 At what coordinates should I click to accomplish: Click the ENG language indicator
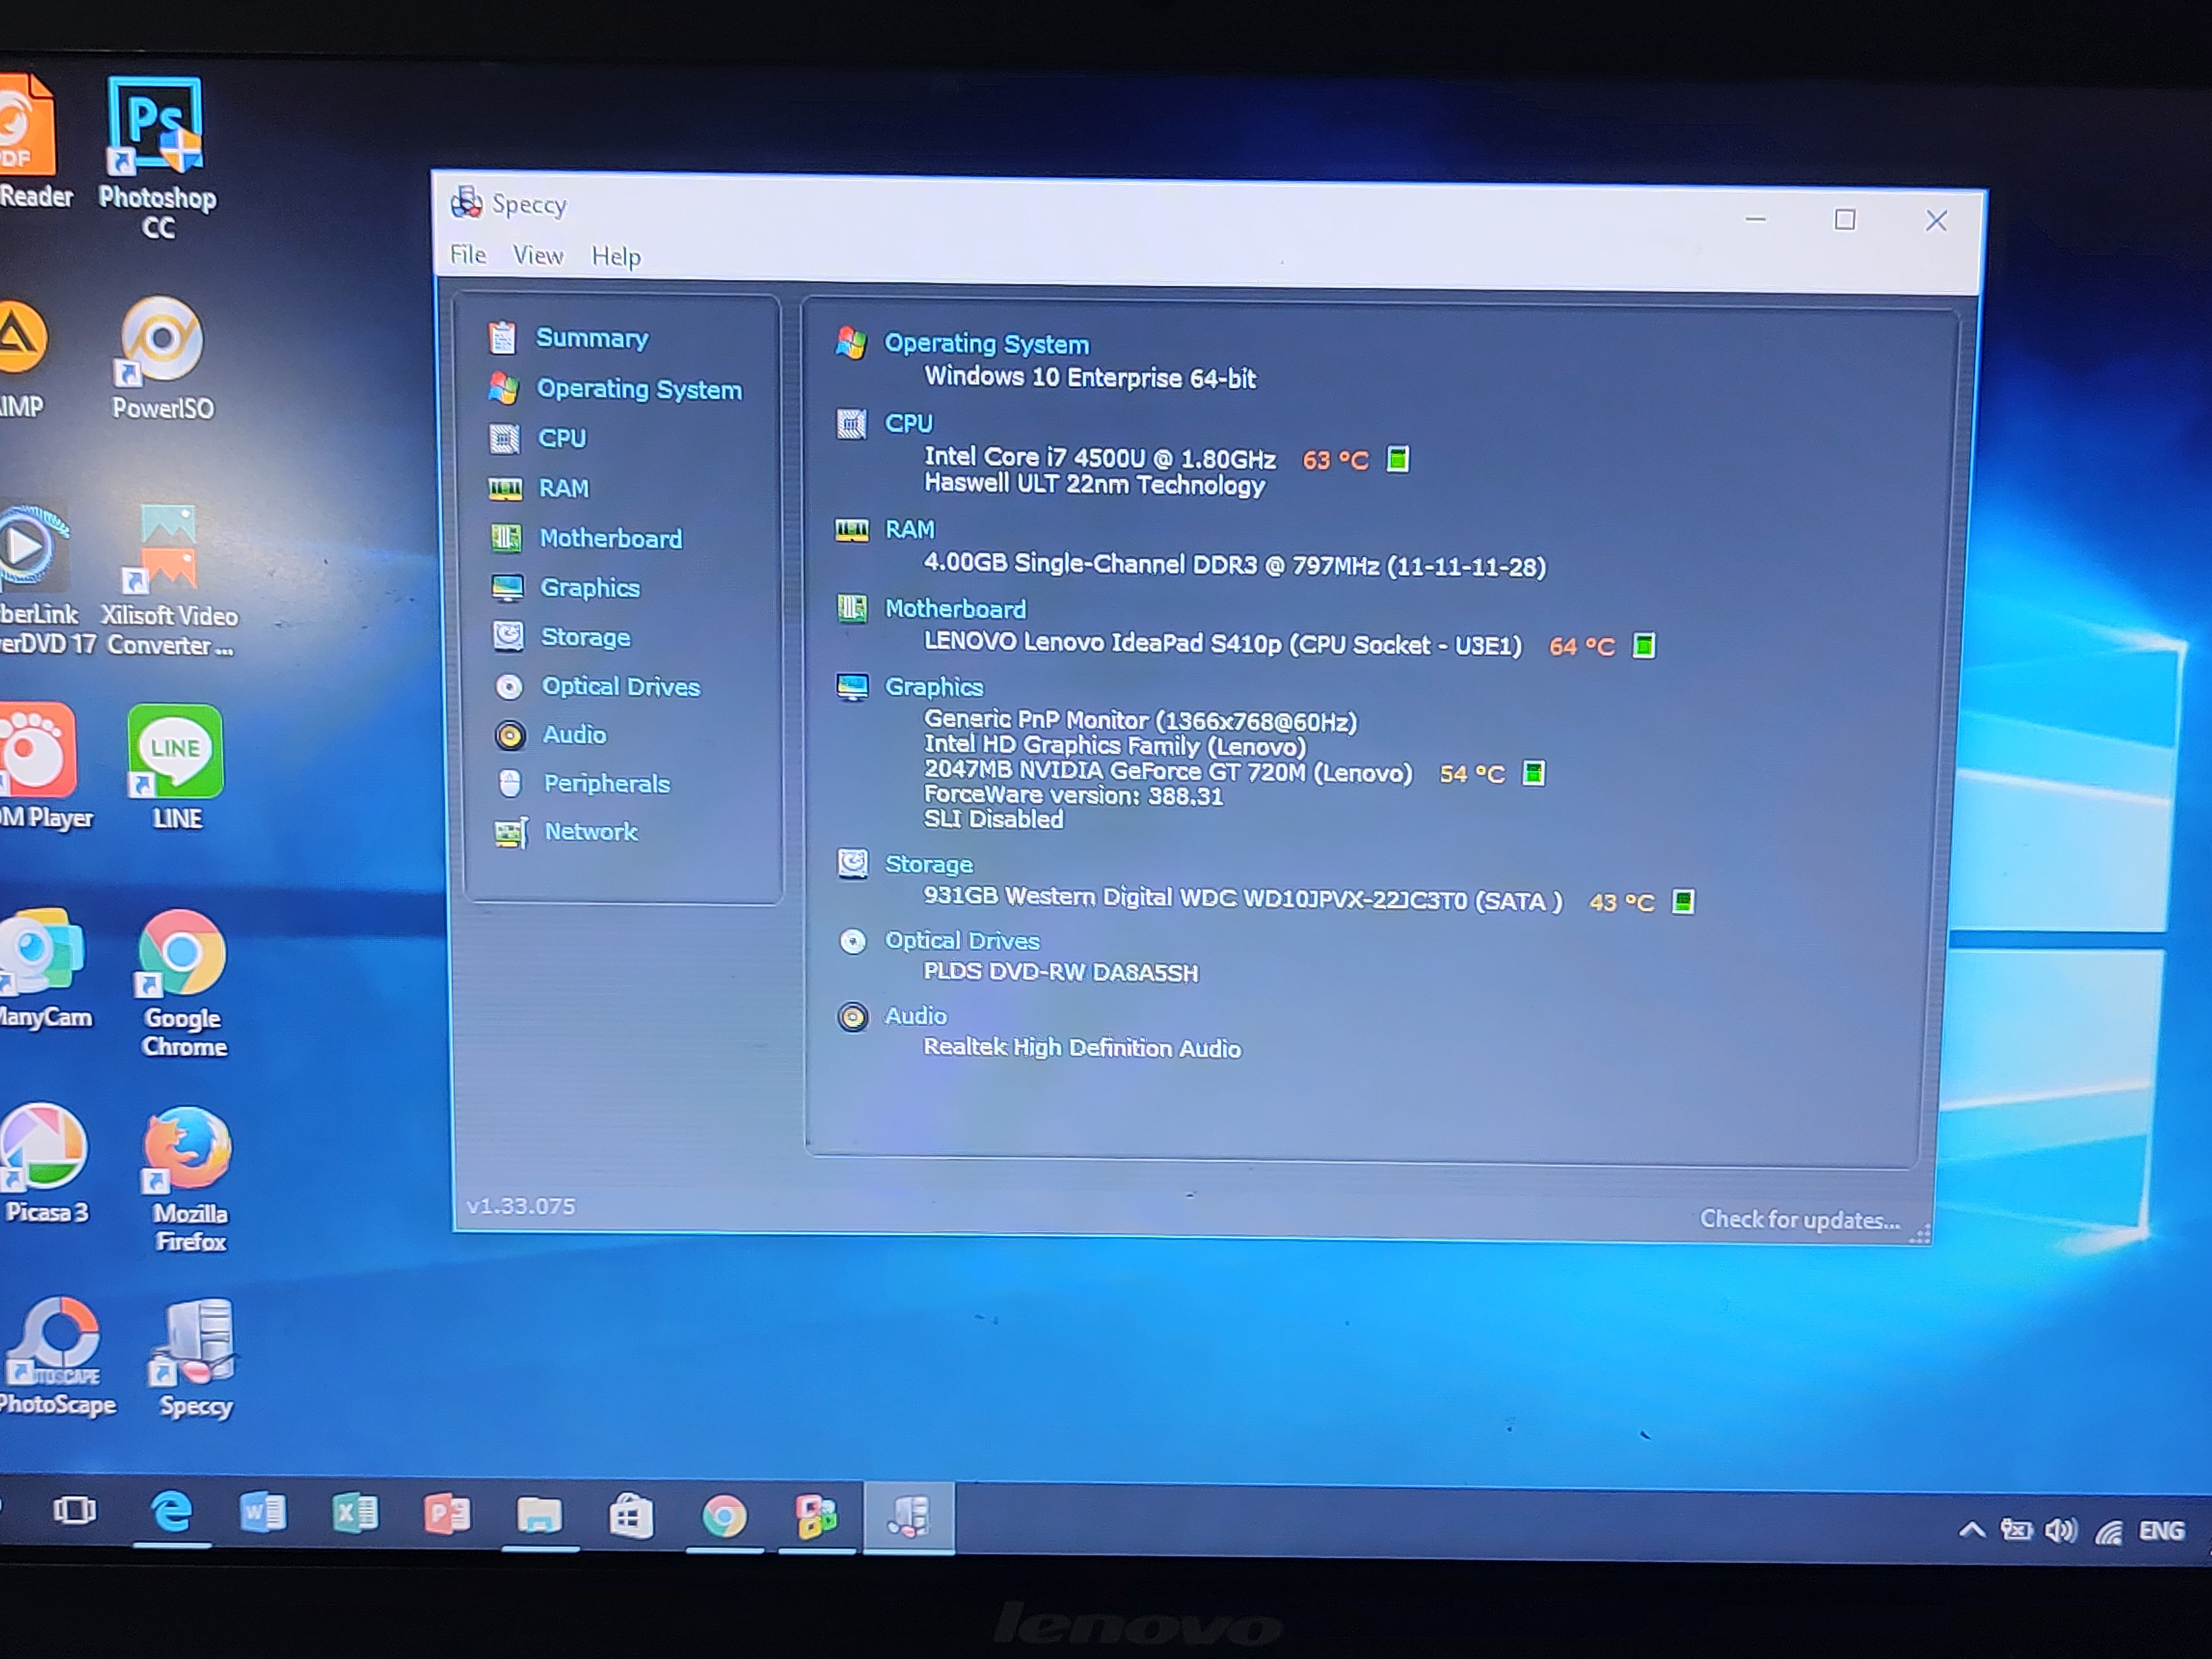(2161, 1531)
